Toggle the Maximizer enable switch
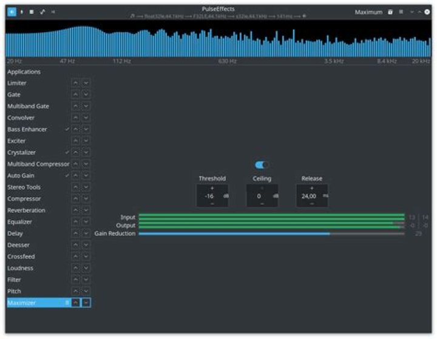Image resolution: width=437 pixels, height=339 pixels. pos(262,165)
